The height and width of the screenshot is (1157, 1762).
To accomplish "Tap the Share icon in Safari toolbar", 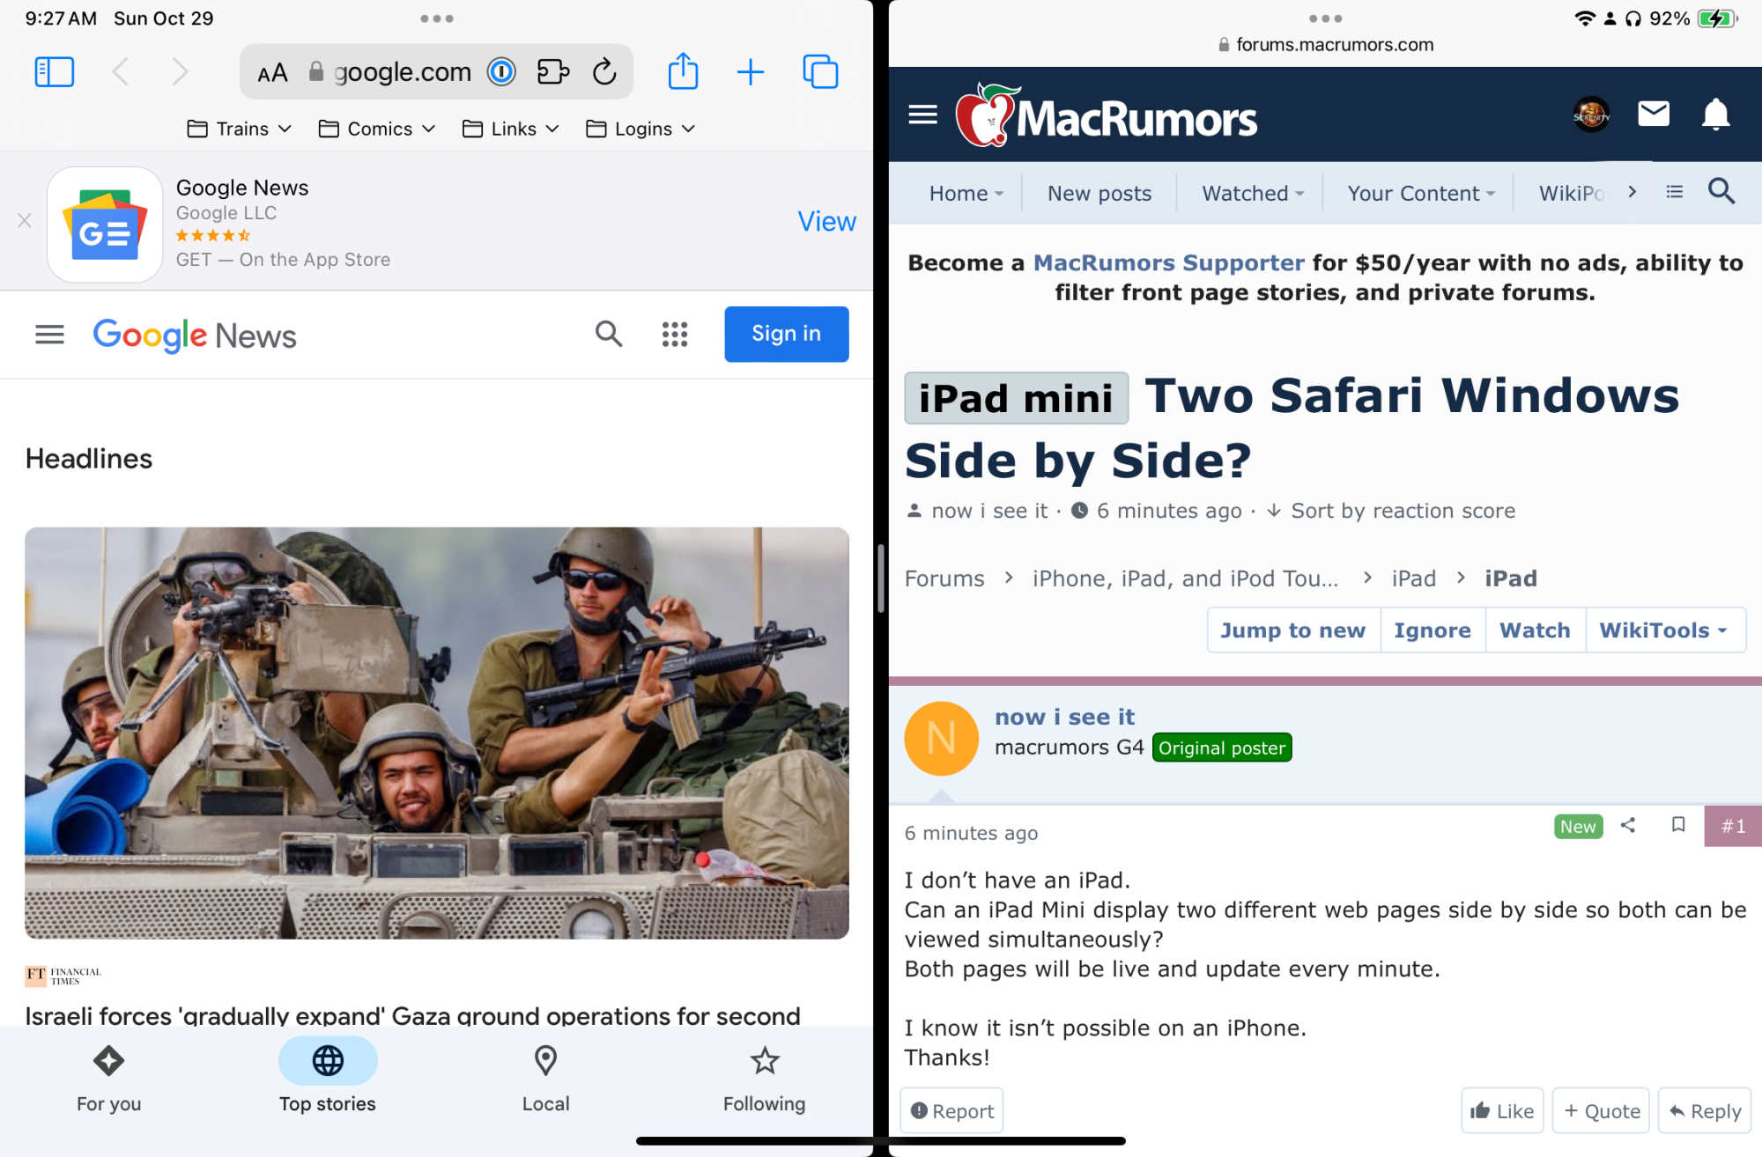I will [x=683, y=71].
